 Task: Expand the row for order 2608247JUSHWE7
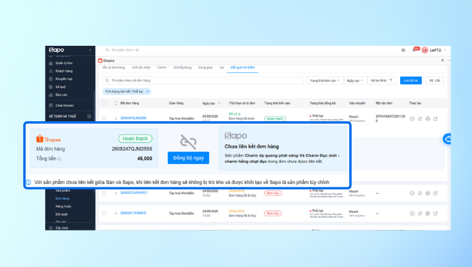tap(116, 193)
